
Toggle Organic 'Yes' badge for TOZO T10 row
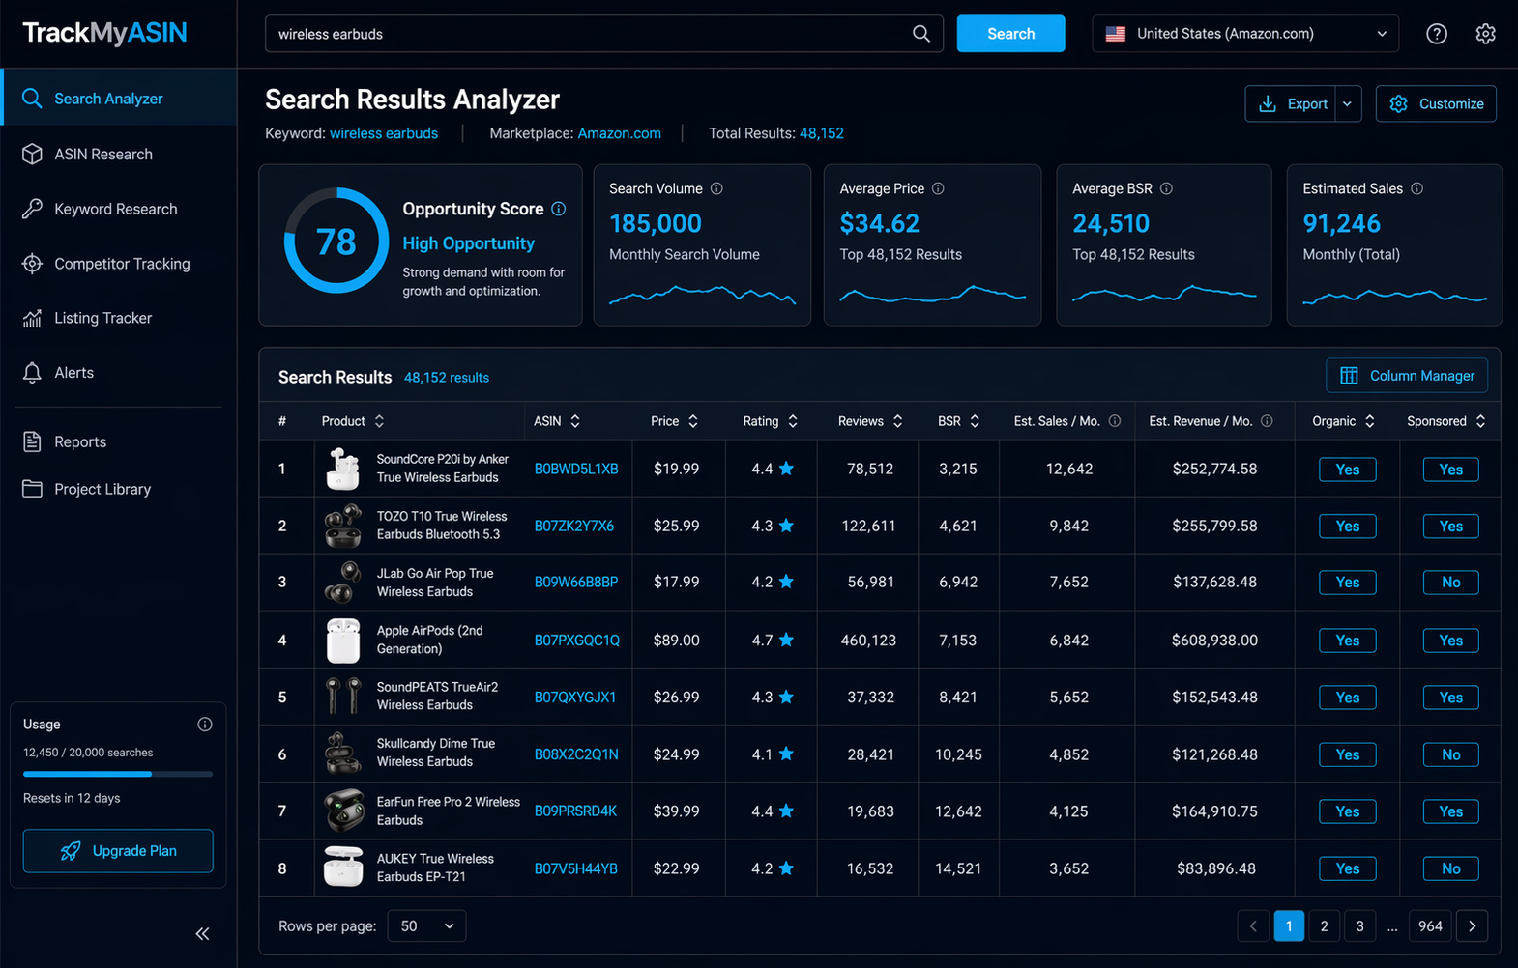coord(1348,527)
